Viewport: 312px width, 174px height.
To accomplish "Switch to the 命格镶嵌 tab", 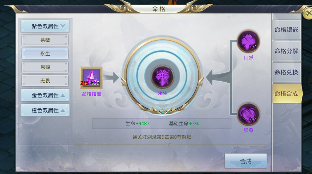I will pyautogui.click(x=286, y=30).
